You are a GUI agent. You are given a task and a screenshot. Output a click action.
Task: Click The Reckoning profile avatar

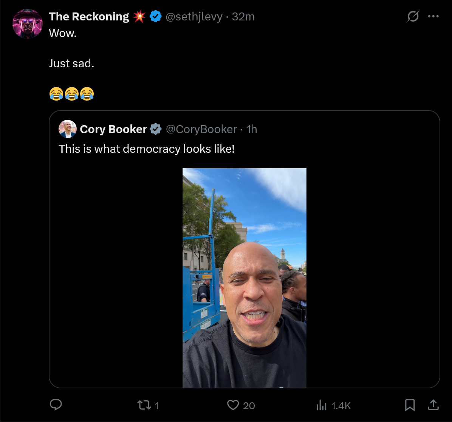coord(28,24)
